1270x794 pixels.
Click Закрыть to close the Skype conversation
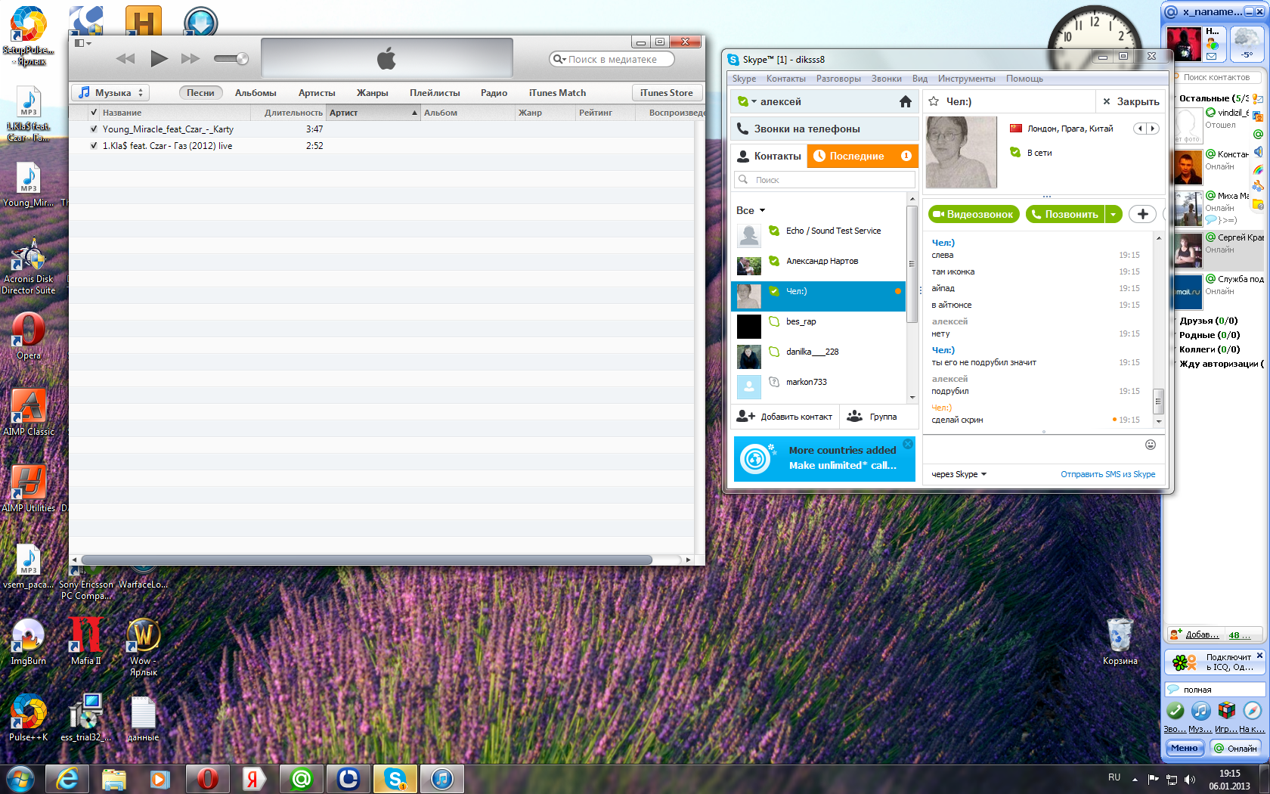[1131, 101]
